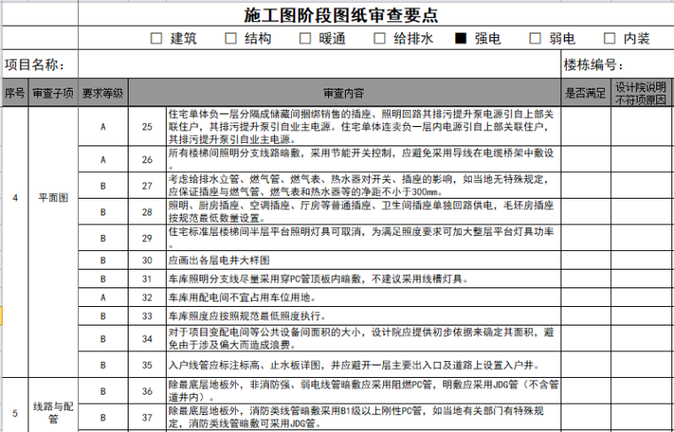Screen dimensions: 674x432
Task: Select the 平面图 category cell
Action: coord(53,197)
